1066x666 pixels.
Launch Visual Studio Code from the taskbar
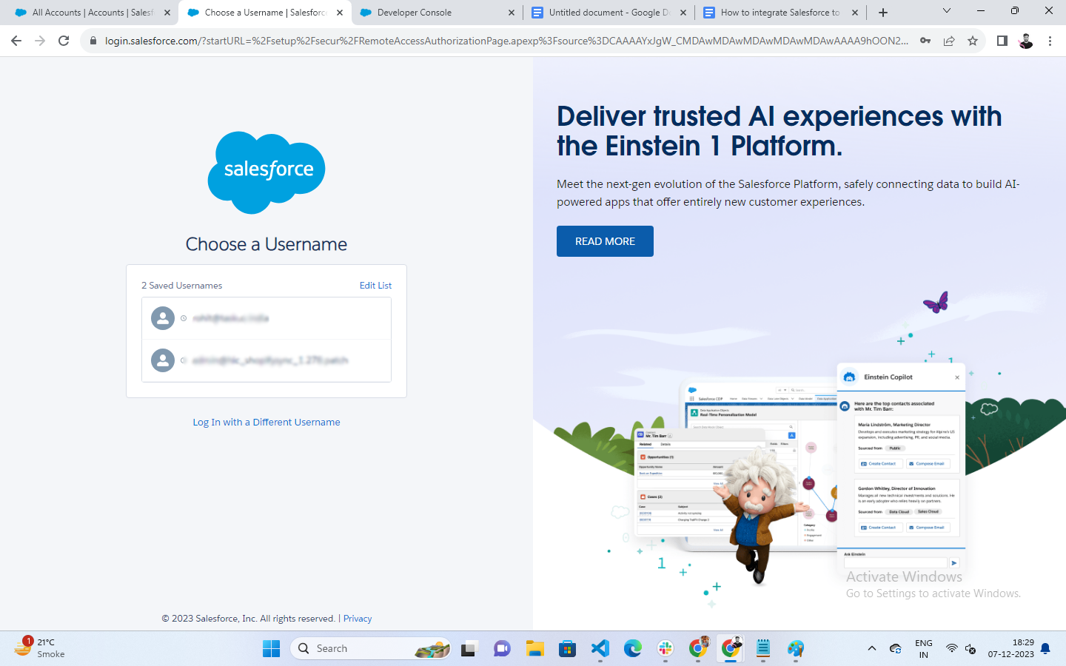(600, 649)
